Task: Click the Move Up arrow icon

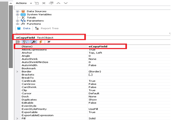Action: pos(58,3)
